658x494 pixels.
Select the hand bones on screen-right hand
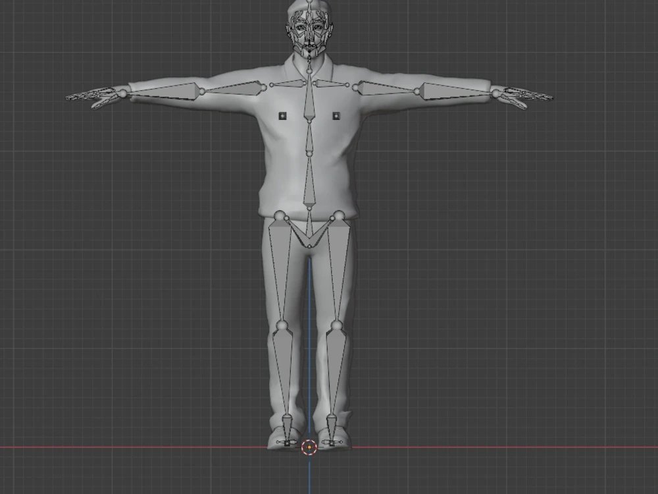524,97
